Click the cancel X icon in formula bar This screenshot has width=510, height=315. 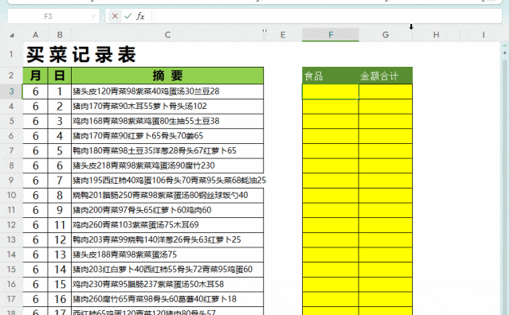115,16
